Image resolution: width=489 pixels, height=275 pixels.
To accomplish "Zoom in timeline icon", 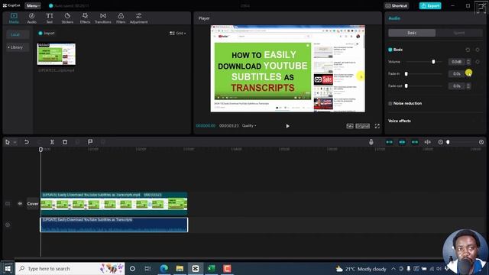I will [x=481, y=142].
